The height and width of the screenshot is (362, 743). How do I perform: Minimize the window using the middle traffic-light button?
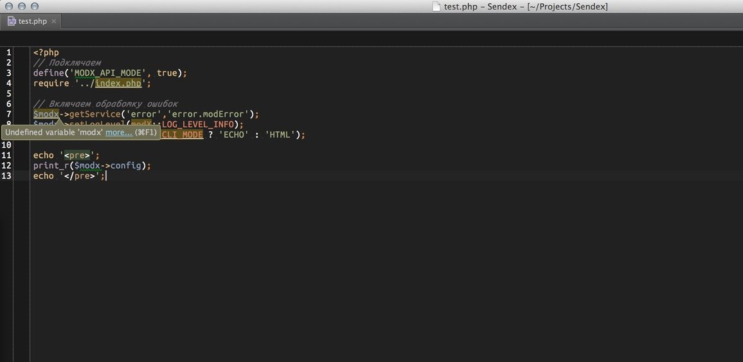[21, 6]
